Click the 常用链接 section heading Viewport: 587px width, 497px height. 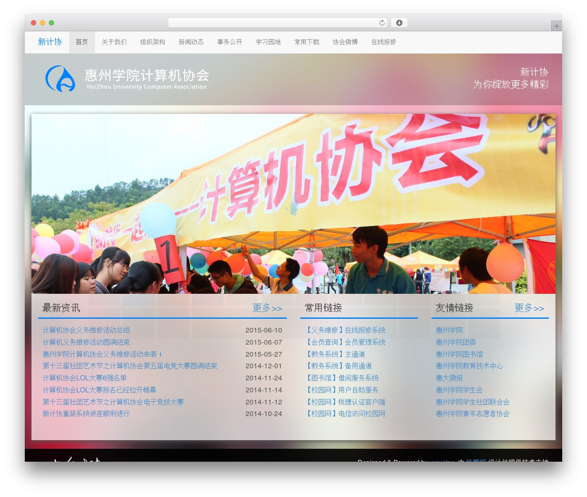pyautogui.click(x=323, y=308)
